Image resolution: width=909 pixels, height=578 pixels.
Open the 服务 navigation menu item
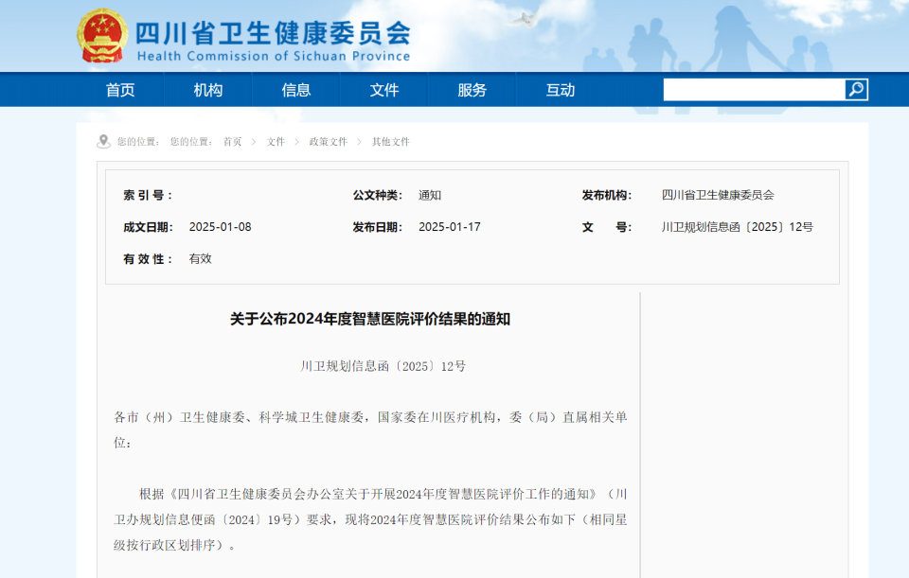click(472, 90)
